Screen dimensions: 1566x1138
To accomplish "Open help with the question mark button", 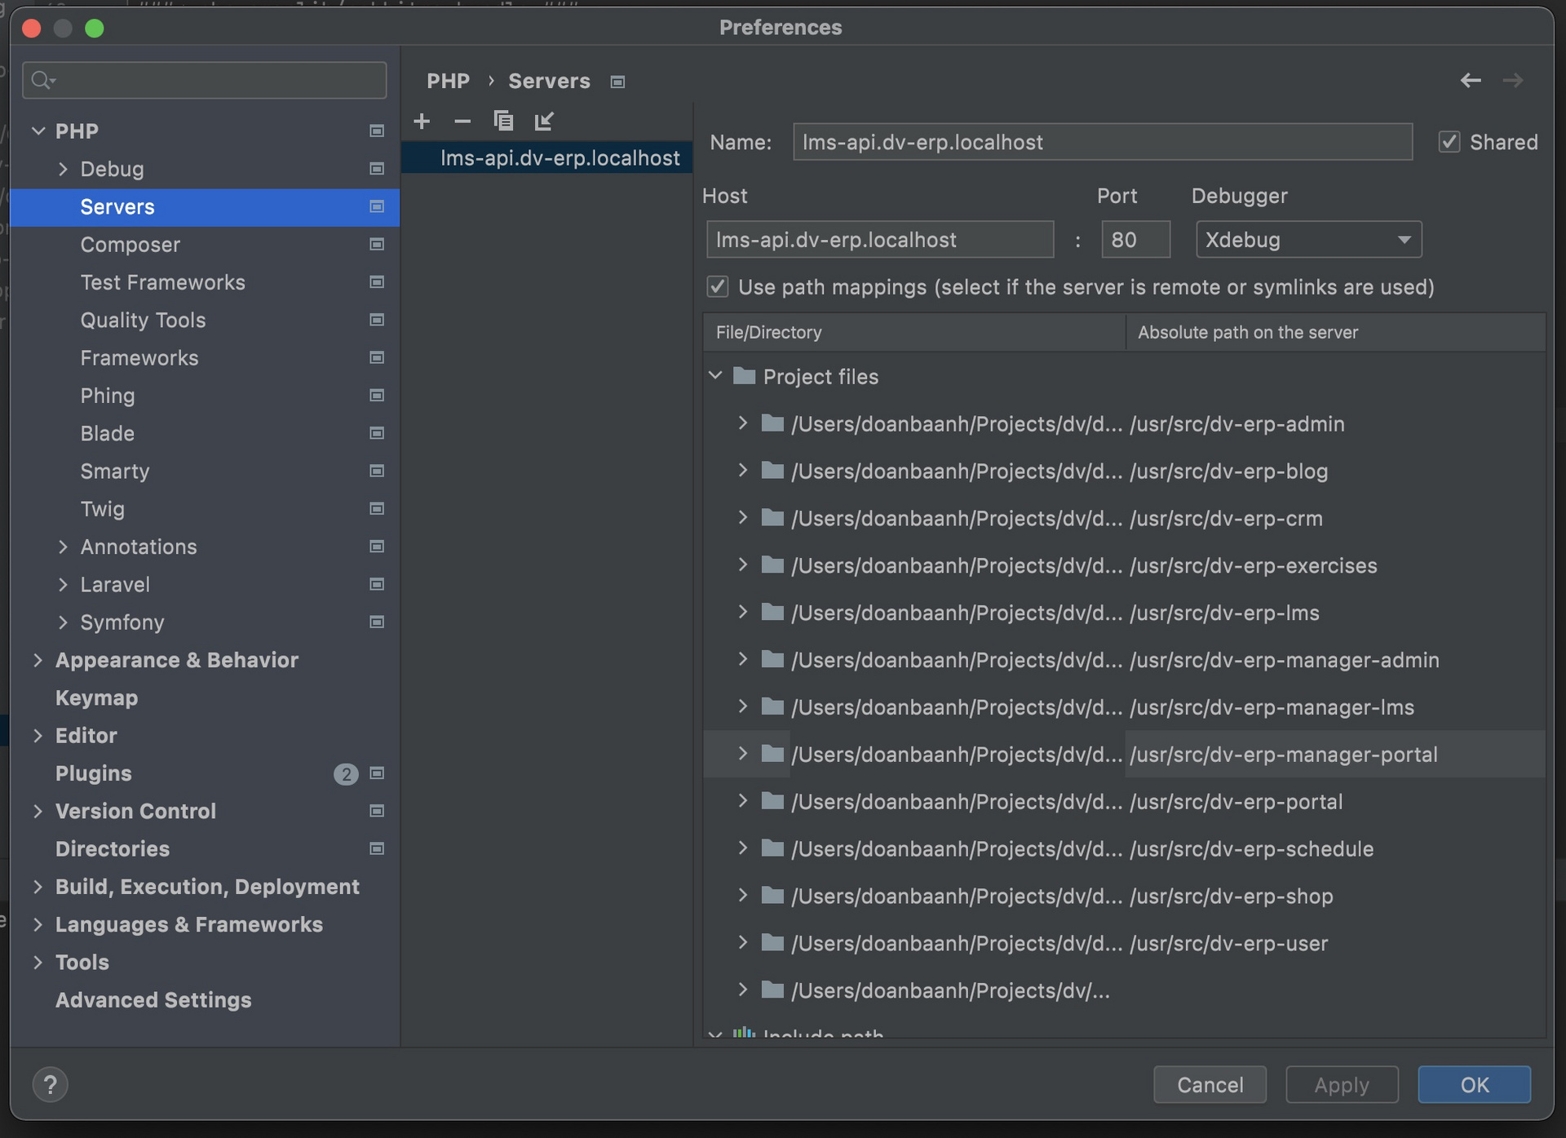I will pyautogui.click(x=51, y=1084).
